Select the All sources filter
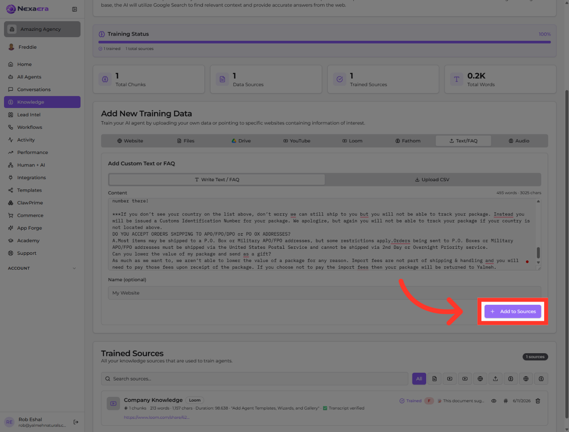 pos(419,379)
